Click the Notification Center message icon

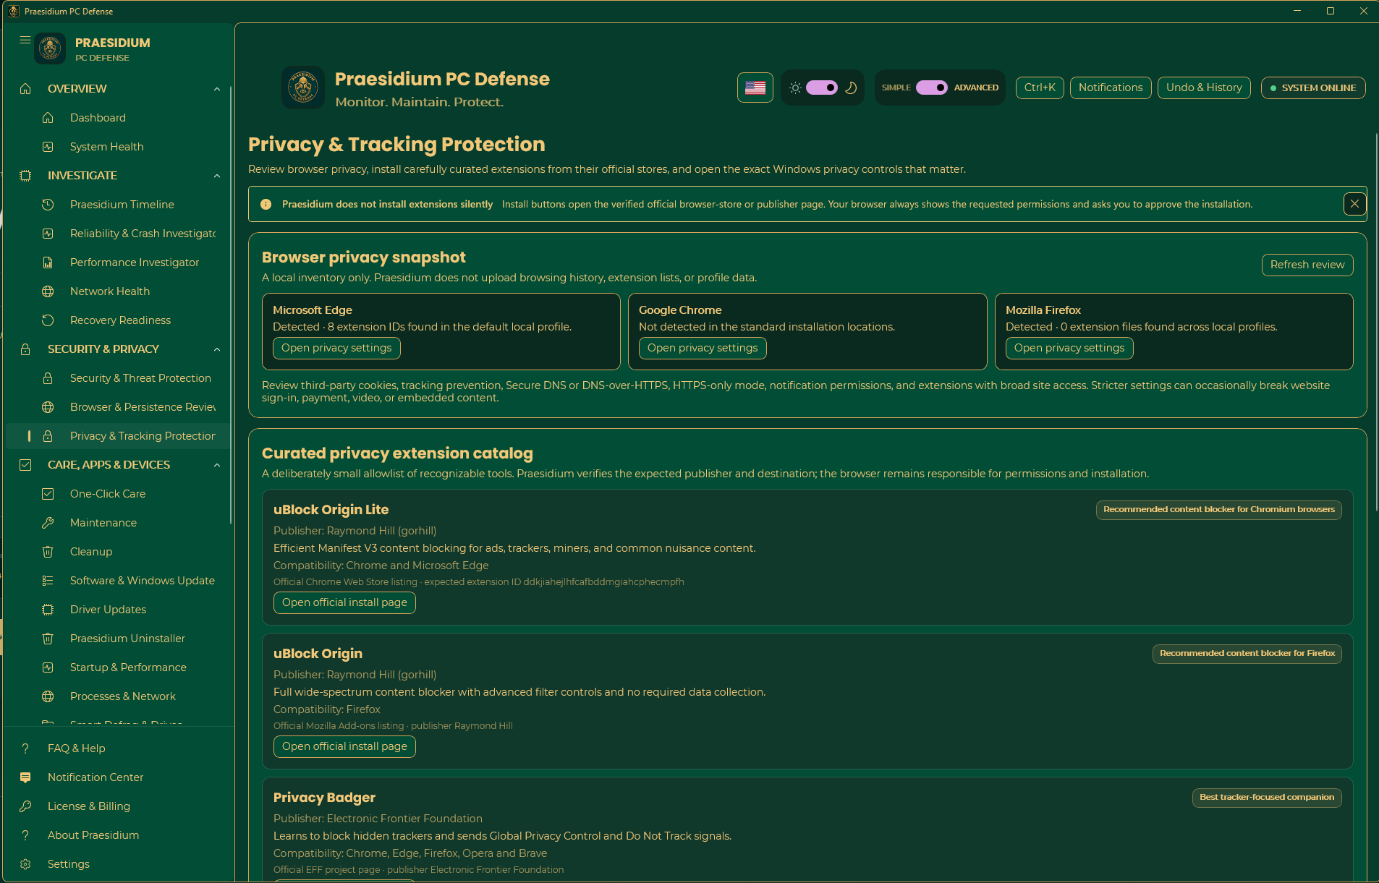click(x=25, y=777)
